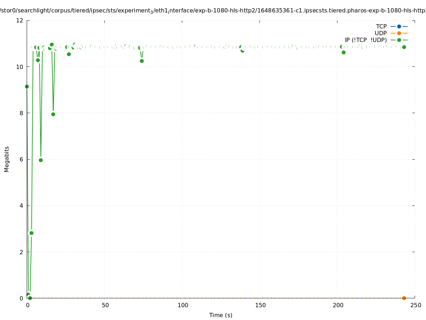Click the 200 tick on the time axis
Viewport: 426px width, 320px height.
pos(338,305)
